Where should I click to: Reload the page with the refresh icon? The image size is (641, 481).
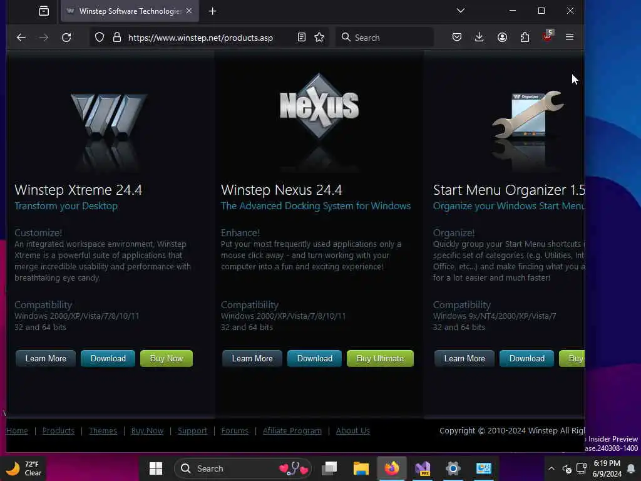coord(66,37)
